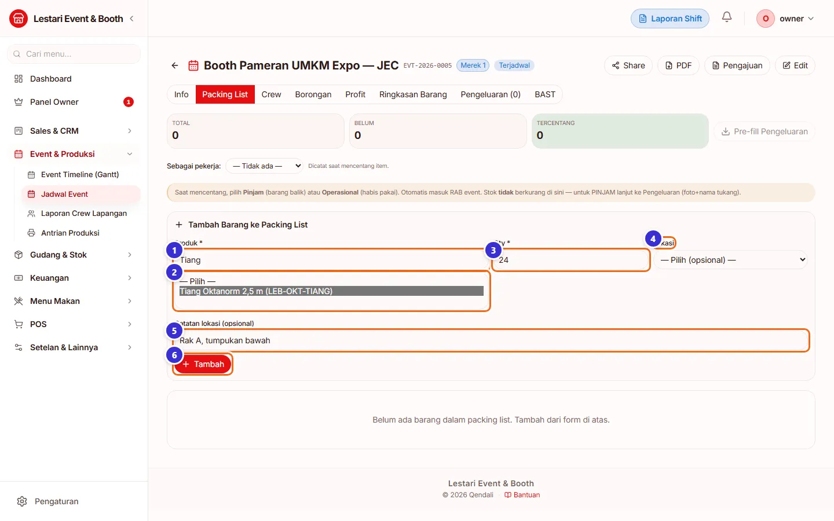Click the Sales & CRM icon
Viewport: 834px width, 521px height.
[x=19, y=131]
